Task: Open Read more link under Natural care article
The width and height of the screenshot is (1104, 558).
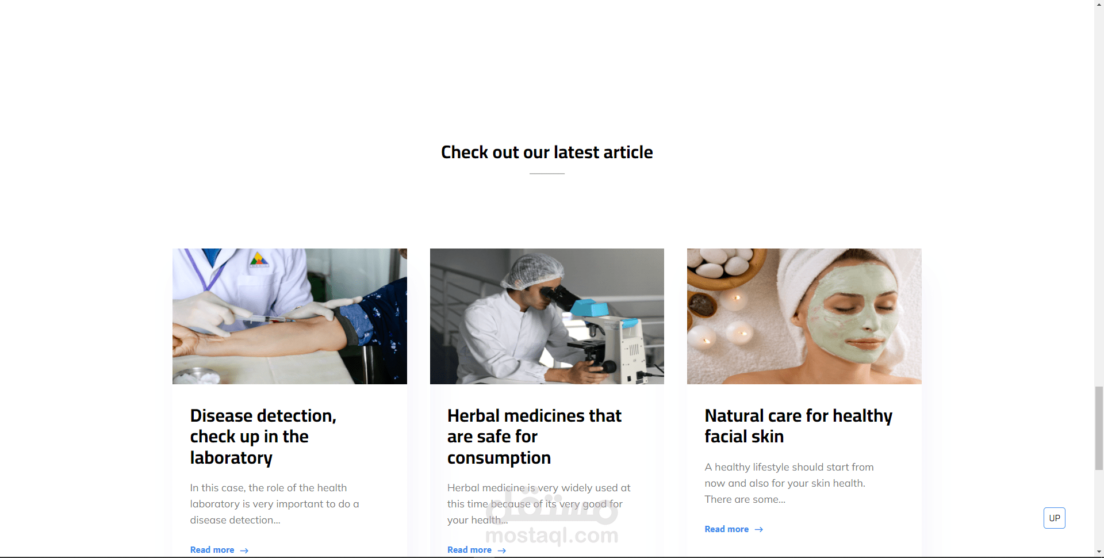Action: (x=726, y=529)
